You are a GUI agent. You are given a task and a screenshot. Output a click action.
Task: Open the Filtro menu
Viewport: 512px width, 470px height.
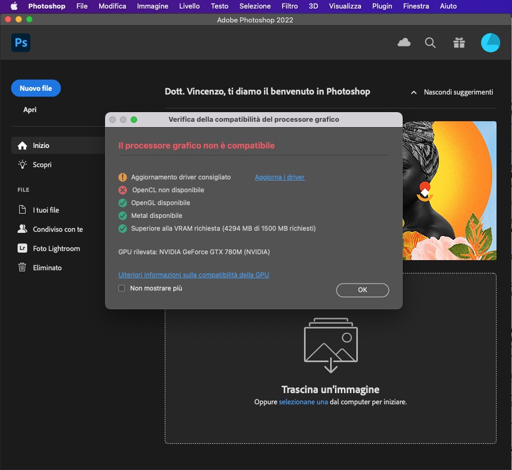point(290,6)
